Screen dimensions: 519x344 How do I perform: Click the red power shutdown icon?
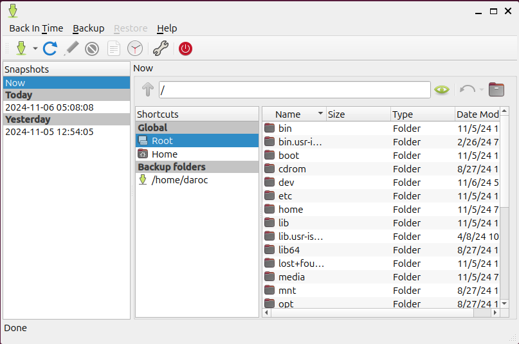coord(185,48)
